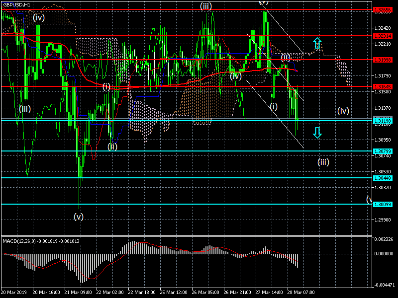Click the MACD(12,26,9) indicator label

coord(40,241)
